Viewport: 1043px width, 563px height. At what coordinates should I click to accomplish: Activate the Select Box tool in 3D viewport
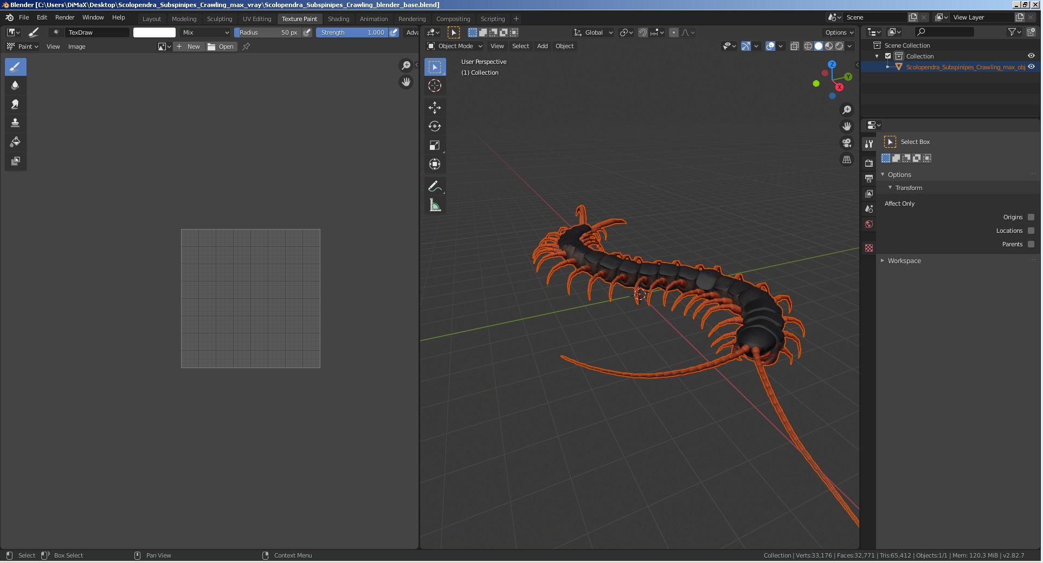[x=435, y=67]
